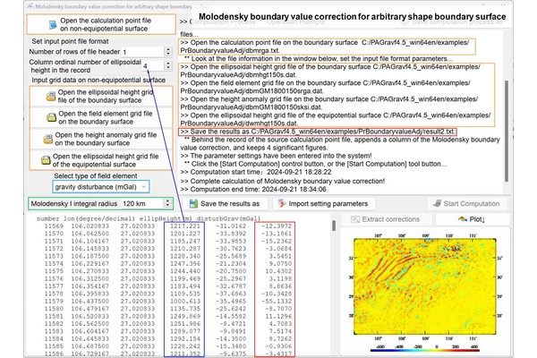Increase the Molodensky I integral radius value

(x=169, y=201)
